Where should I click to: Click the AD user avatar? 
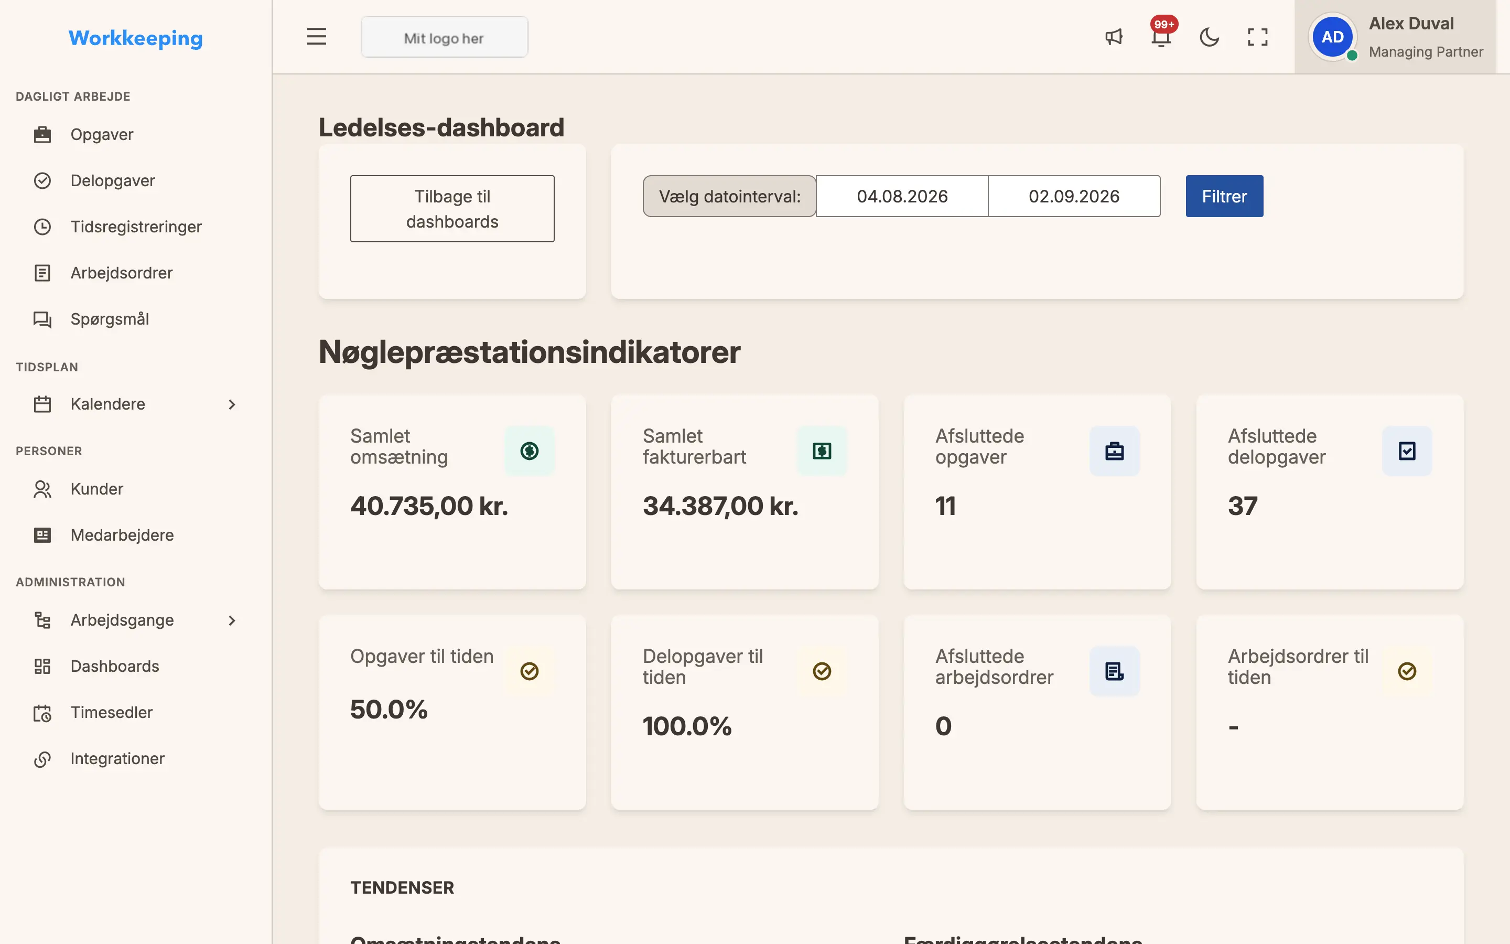[x=1332, y=37]
